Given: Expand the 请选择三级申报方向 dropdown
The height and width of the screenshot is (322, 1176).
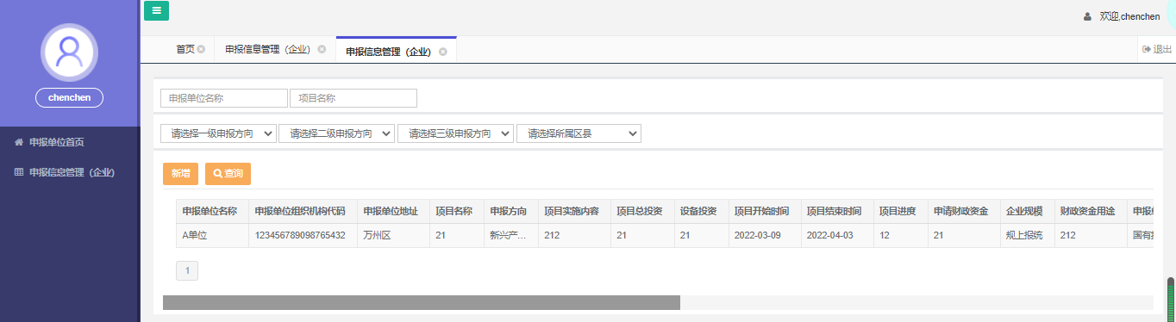Looking at the screenshot, I should (x=455, y=133).
